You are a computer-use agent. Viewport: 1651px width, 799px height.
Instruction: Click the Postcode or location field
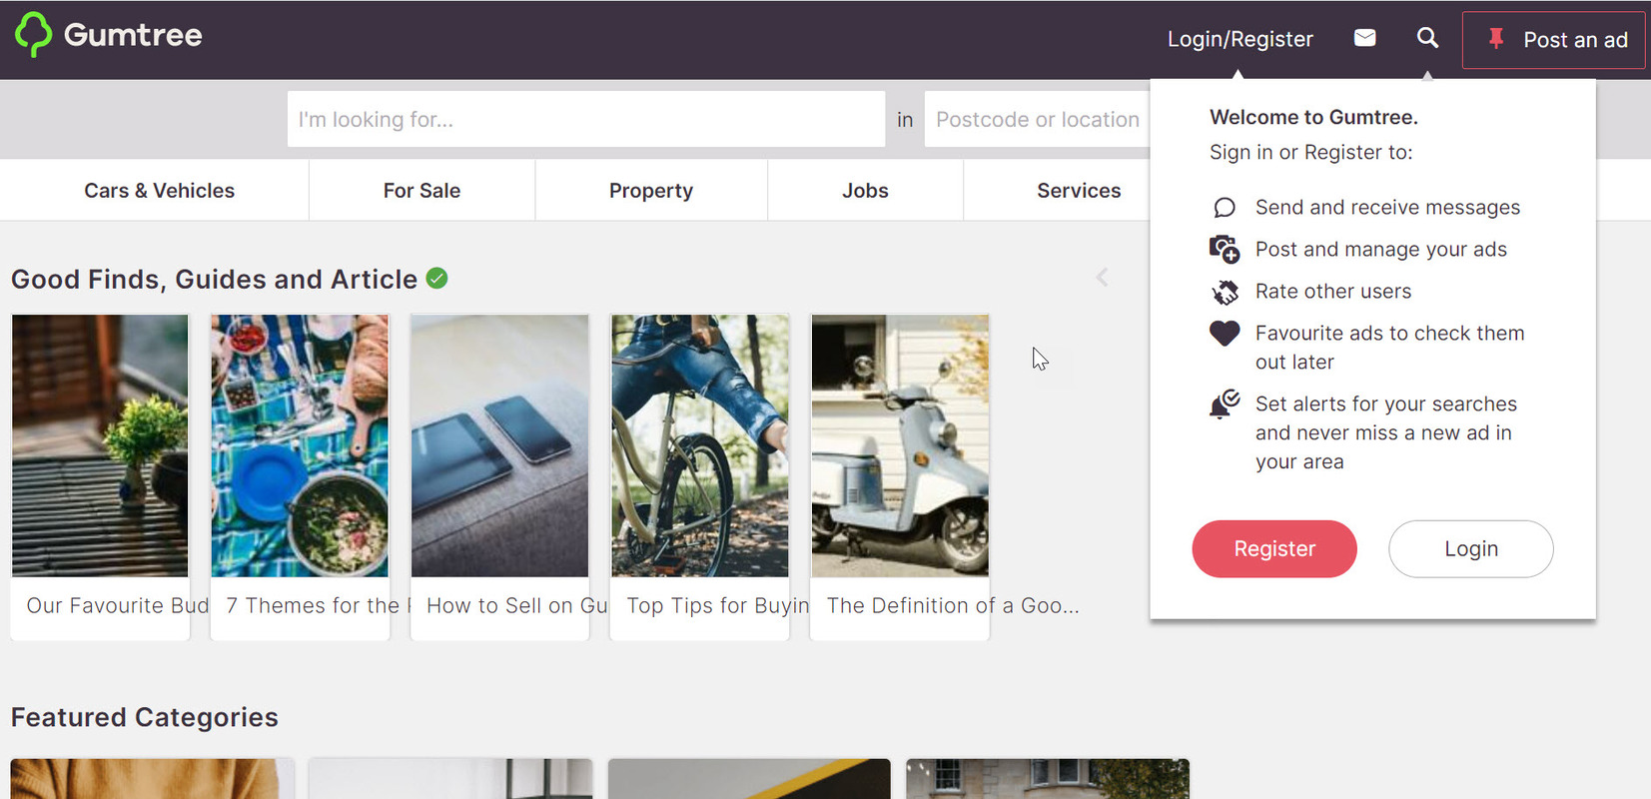pyautogui.click(x=1038, y=119)
